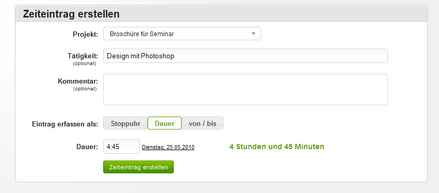Open the Projekt dropdown arrow

[253, 34]
